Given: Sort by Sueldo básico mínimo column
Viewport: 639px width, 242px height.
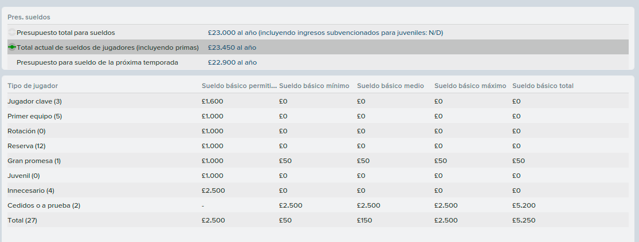Looking at the screenshot, I should click(x=314, y=86).
